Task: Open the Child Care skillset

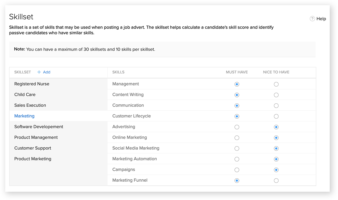Action: pyautogui.click(x=25, y=94)
